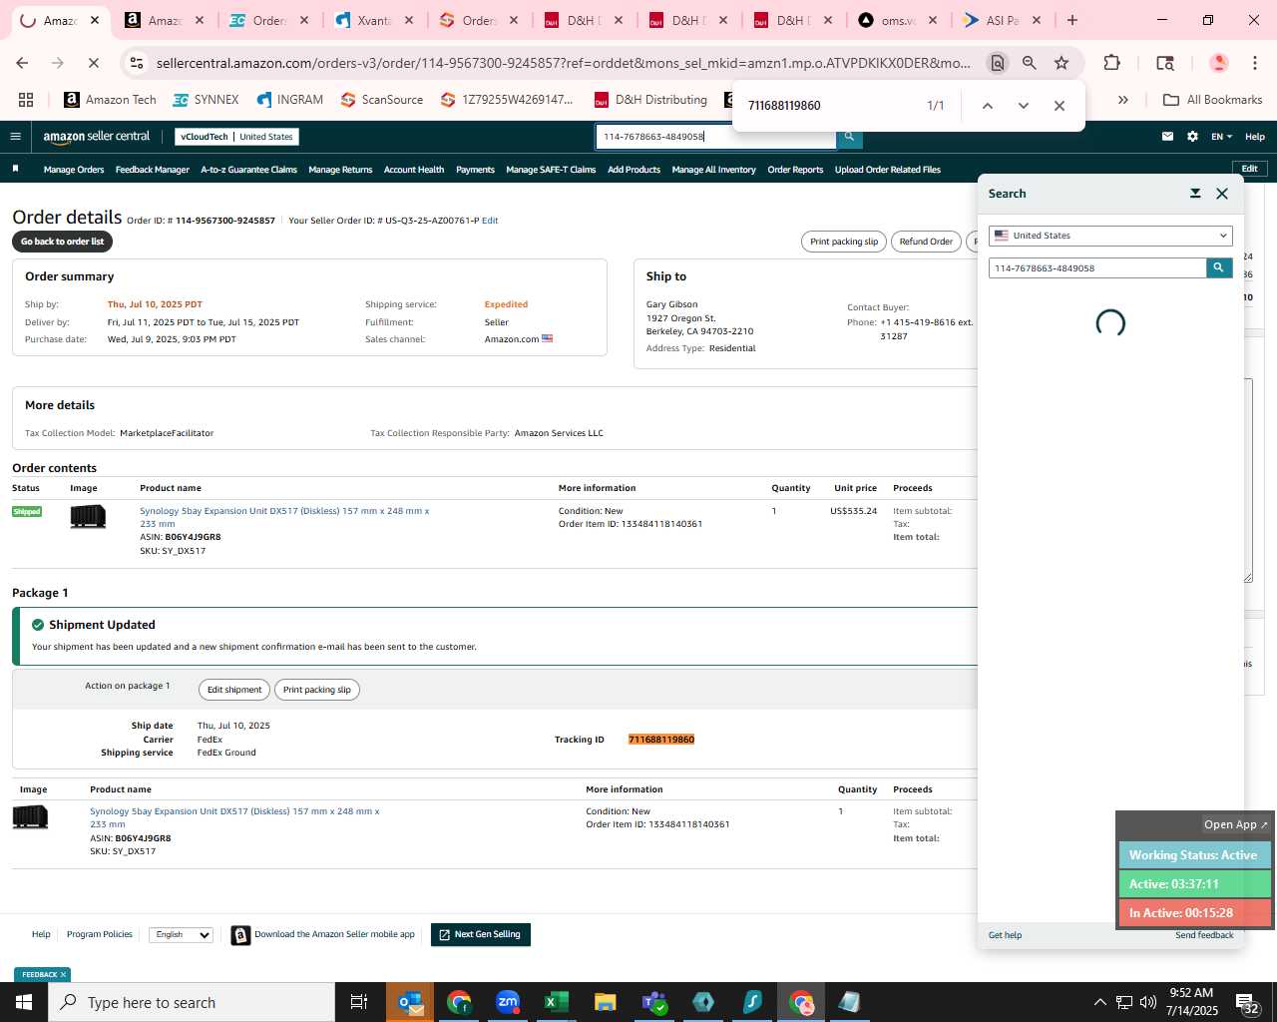The height and width of the screenshot is (1022, 1277).
Task: Bookmark this page with the star icon
Action: click(1062, 63)
